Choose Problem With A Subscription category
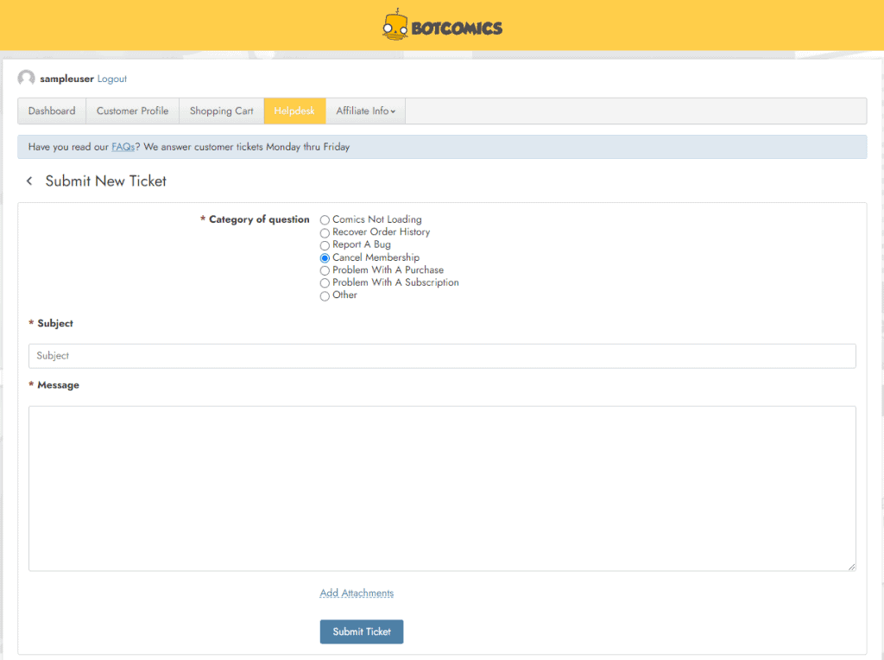 [325, 283]
